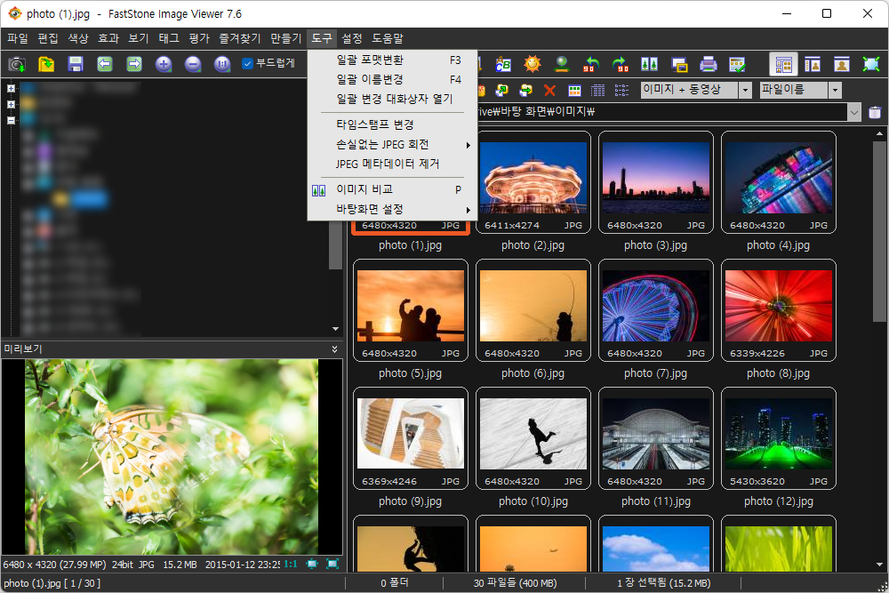Collapse the third folder tree node
Screen dimensions: 889x593
tap(11, 120)
